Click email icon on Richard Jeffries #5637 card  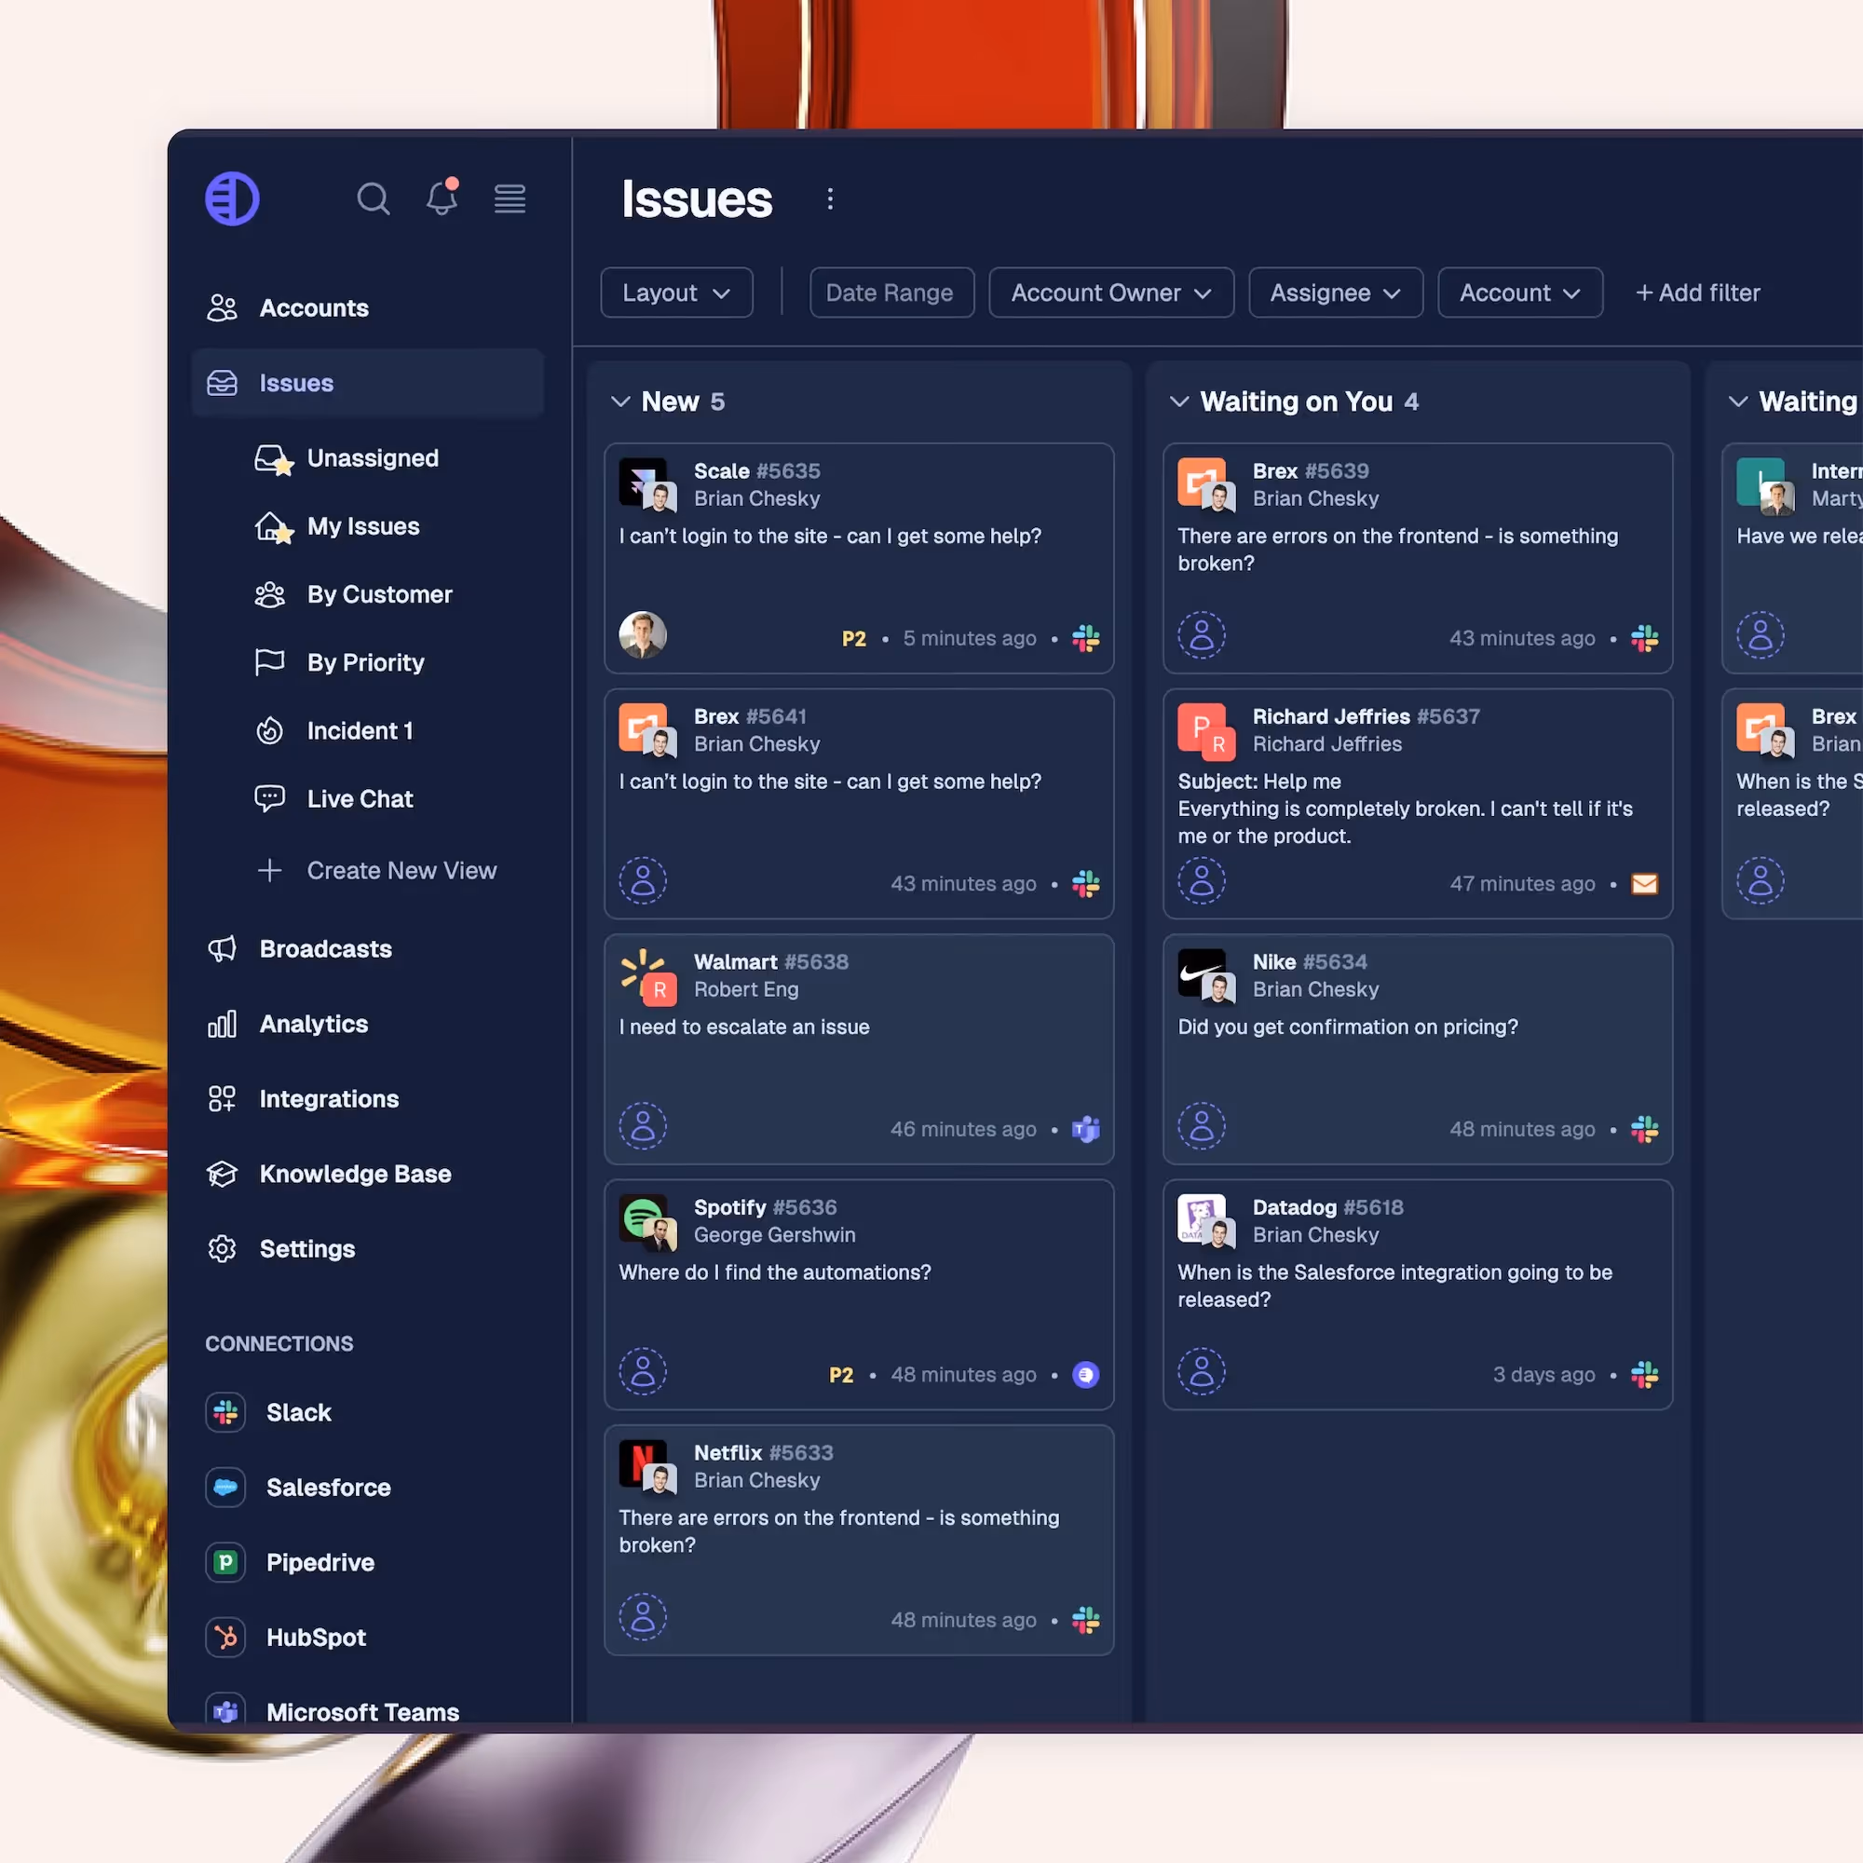click(1644, 883)
